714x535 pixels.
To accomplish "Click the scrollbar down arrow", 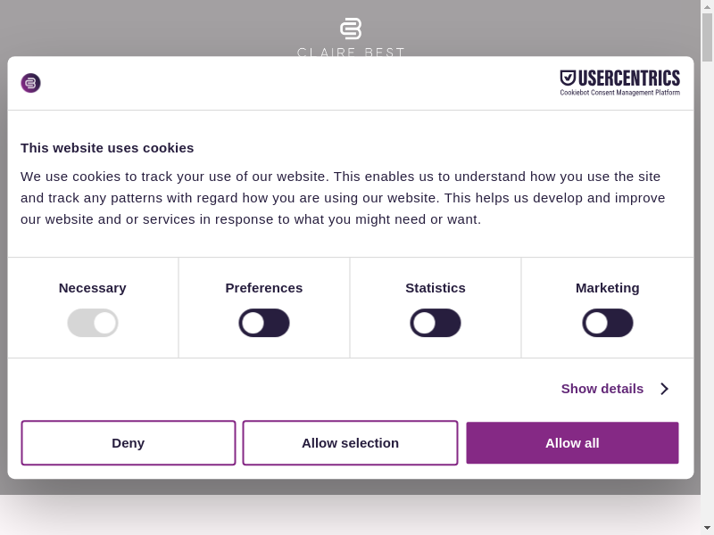I will click(x=707, y=528).
